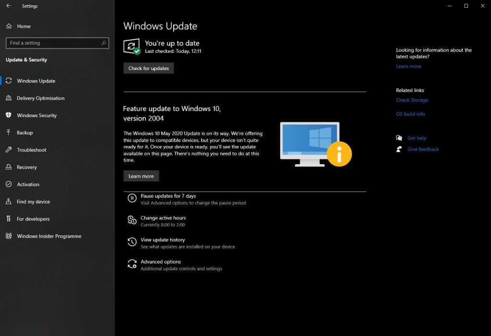Click the Get help chat bubble icon
Screen dimensions: 491x336
click(399, 138)
